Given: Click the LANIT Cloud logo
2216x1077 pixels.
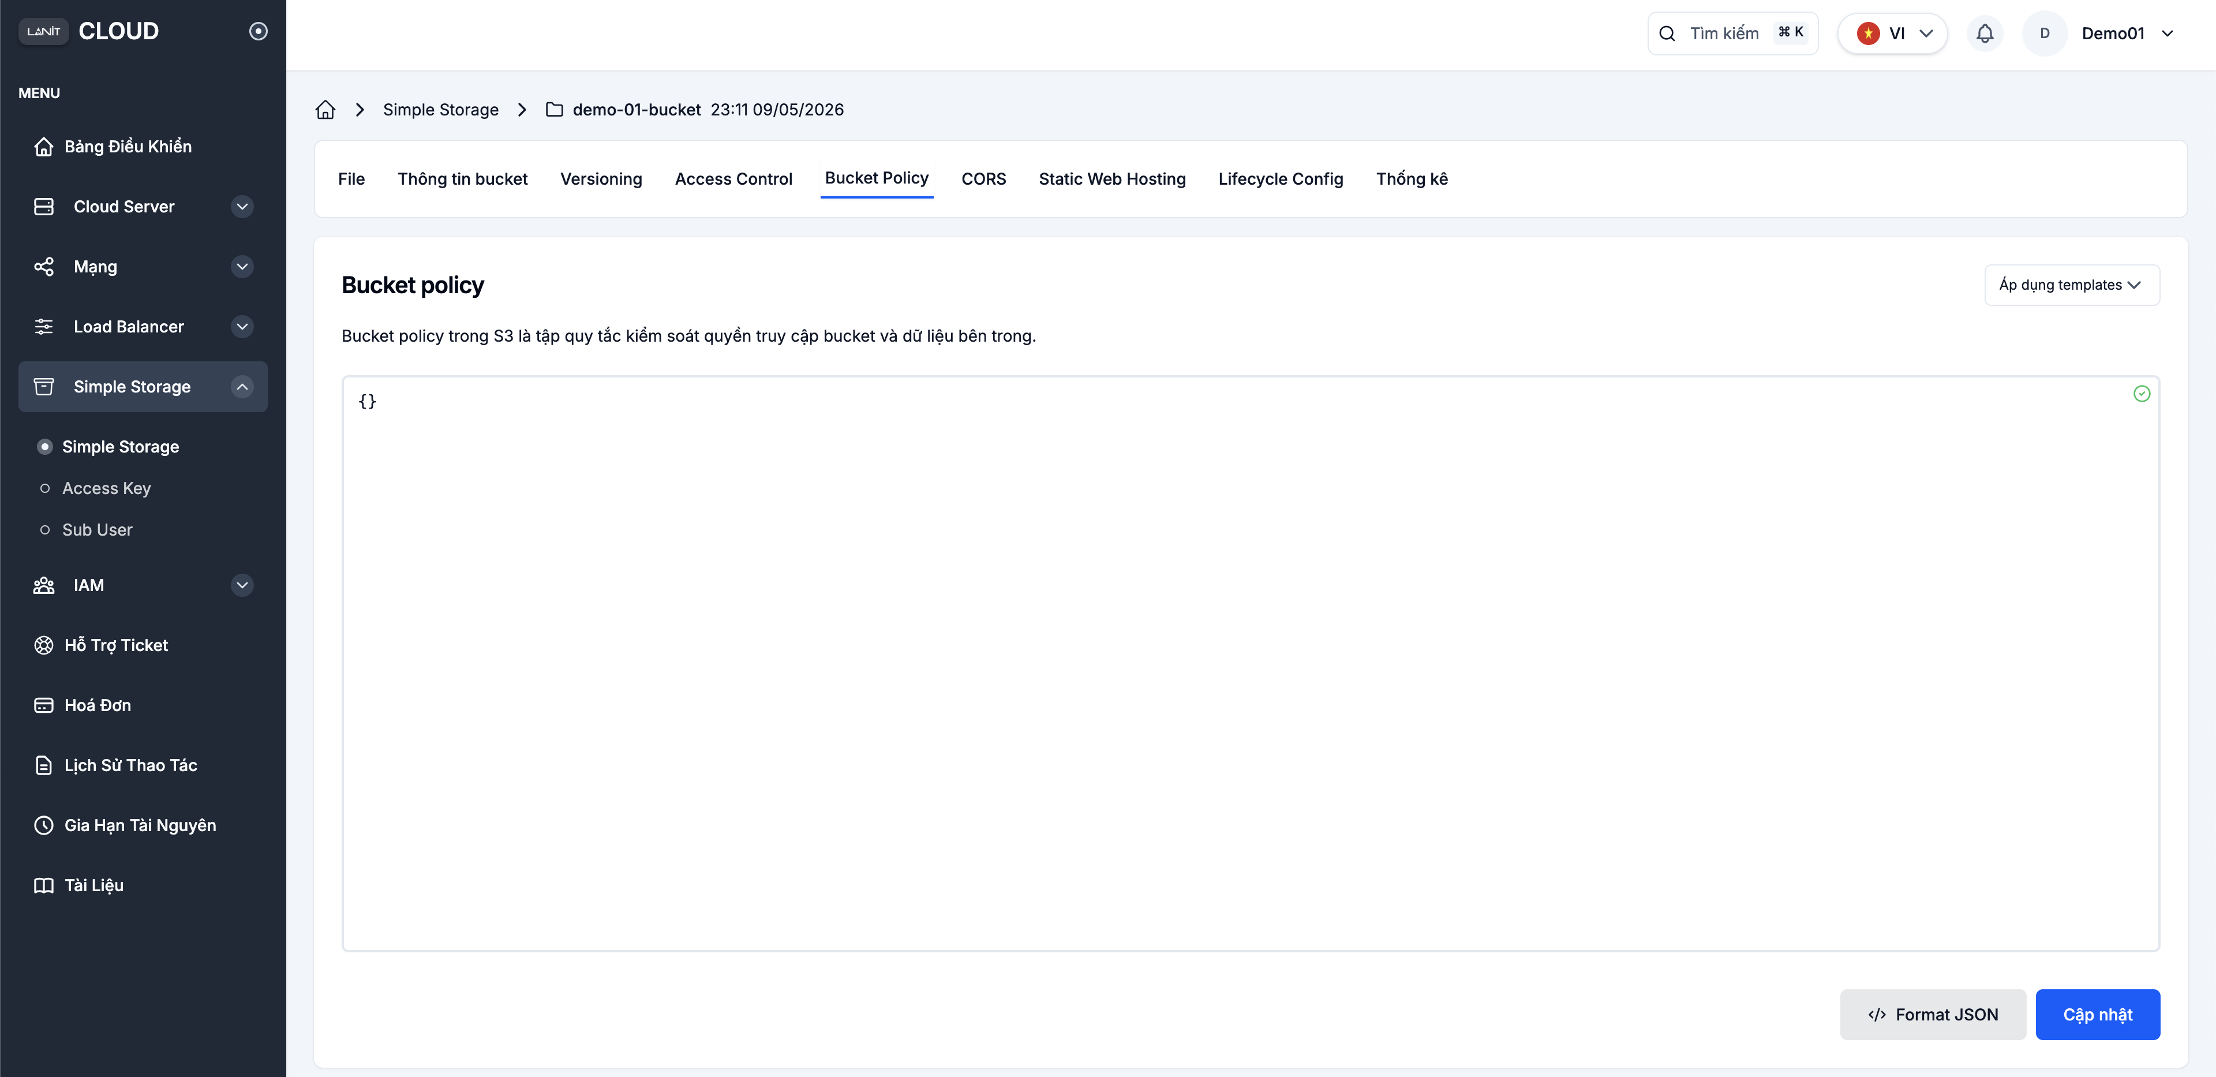Looking at the screenshot, I should [x=89, y=31].
